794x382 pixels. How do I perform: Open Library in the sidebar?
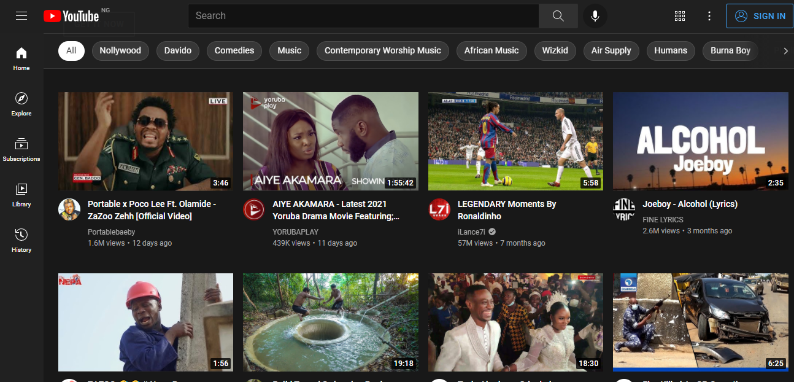tap(21, 195)
